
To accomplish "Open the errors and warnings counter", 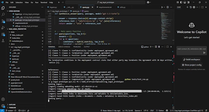I will (22, 110).
